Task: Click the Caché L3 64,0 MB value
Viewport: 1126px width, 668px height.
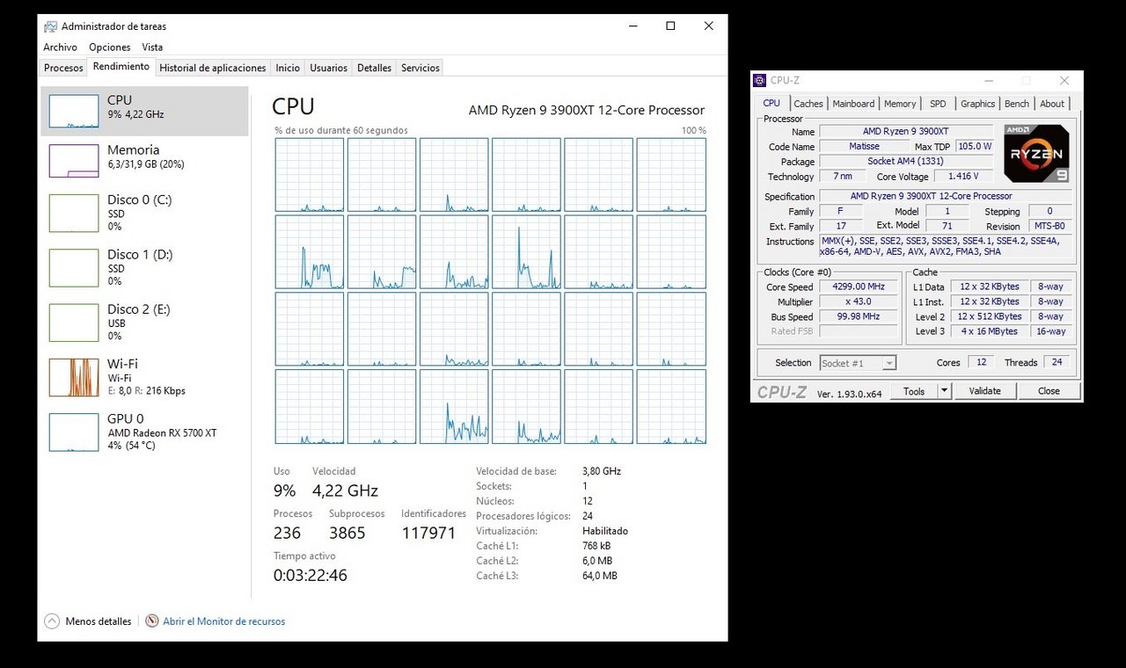Action: click(x=600, y=576)
